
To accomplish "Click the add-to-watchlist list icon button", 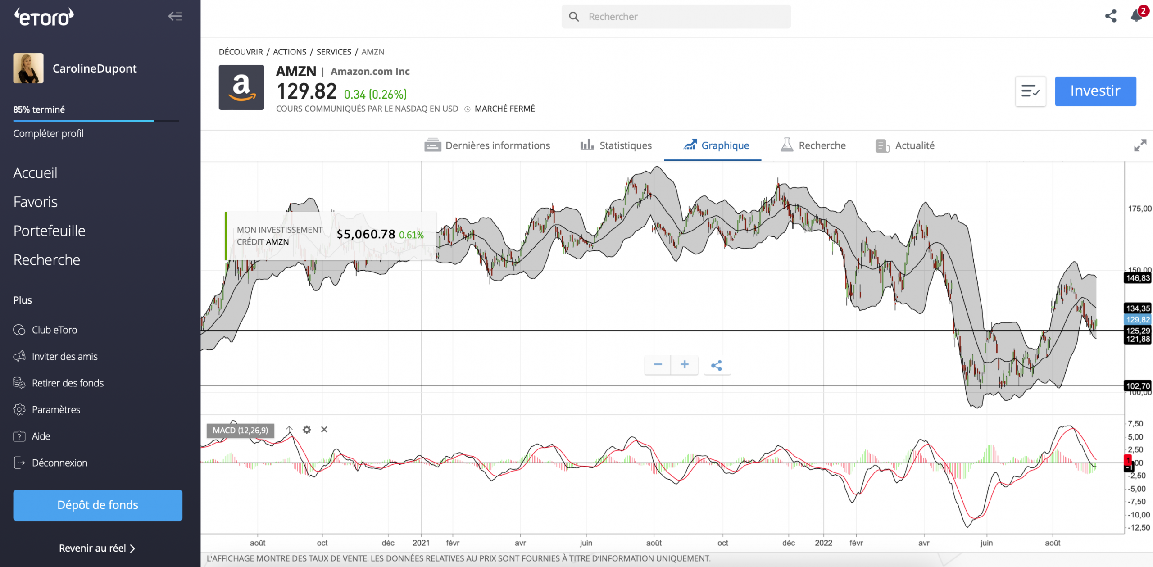I will click(1030, 91).
